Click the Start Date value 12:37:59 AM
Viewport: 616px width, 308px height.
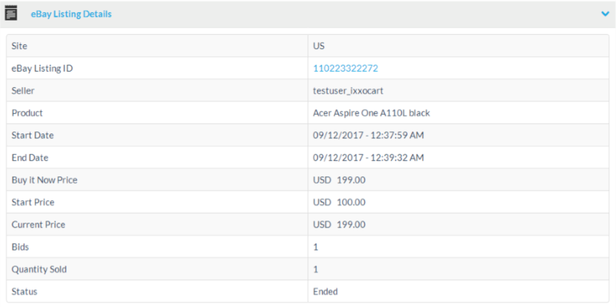pyautogui.click(x=368, y=136)
